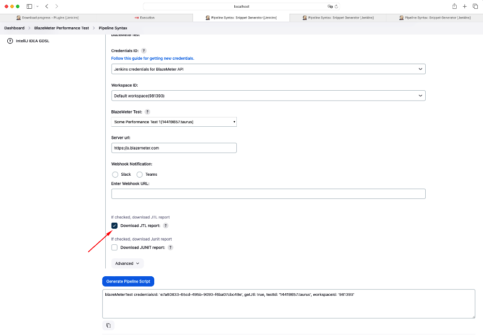The image size is (483, 336).
Task: Reload the page via address bar icon
Action: coord(336,7)
